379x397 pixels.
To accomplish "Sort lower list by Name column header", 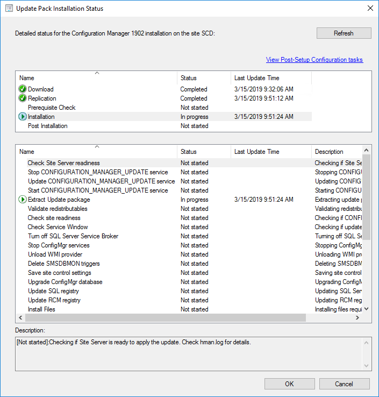I will 96,152.
